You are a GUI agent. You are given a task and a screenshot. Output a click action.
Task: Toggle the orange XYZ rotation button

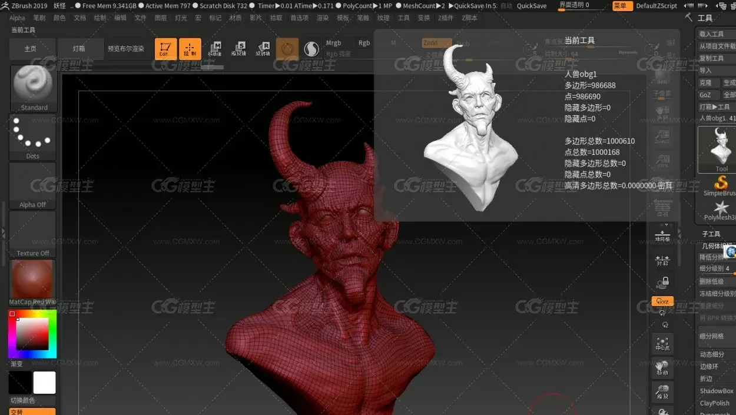(662, 301)
